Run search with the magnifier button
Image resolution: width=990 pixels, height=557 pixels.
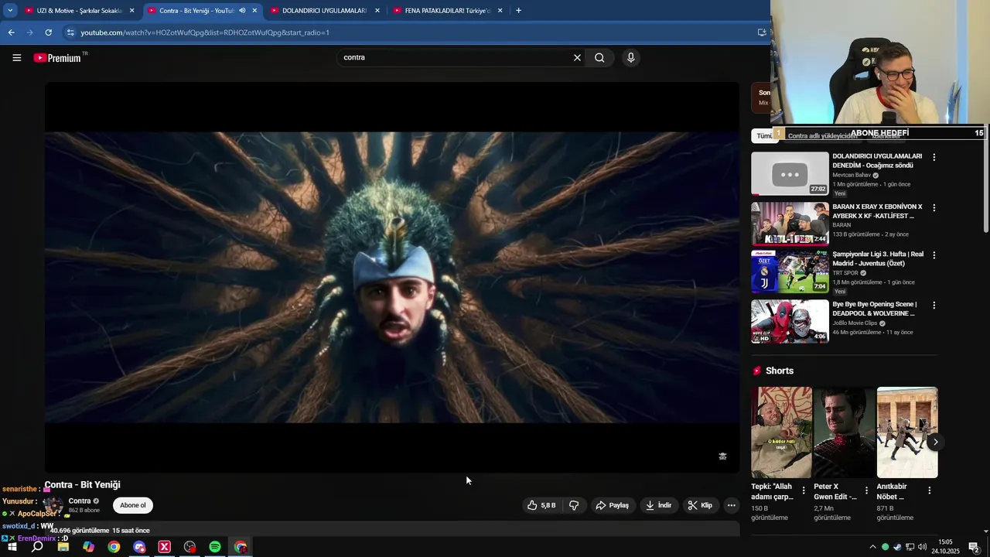(x=599, y=57)
